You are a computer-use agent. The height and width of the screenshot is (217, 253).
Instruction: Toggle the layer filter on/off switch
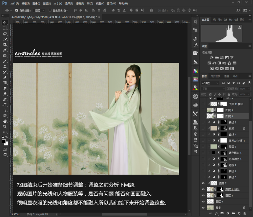pyautogui.click(x=249, y=83)
